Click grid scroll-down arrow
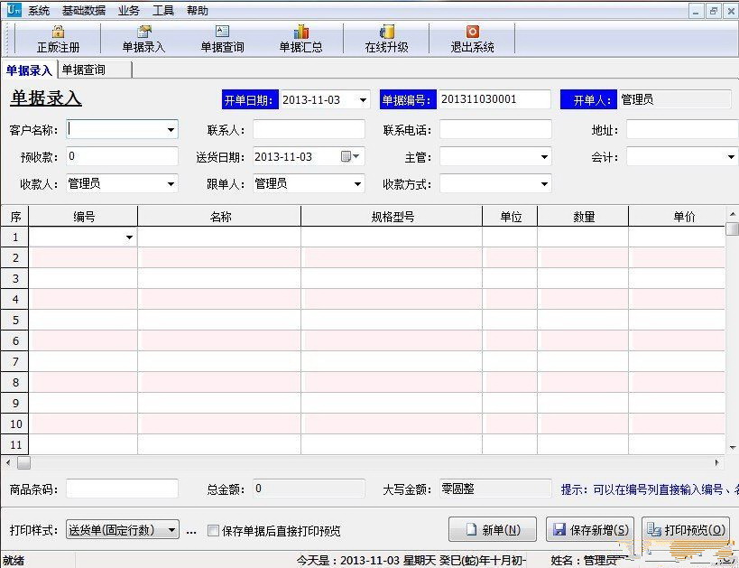Viewport: 739px width, 568px height. point(733,447)
